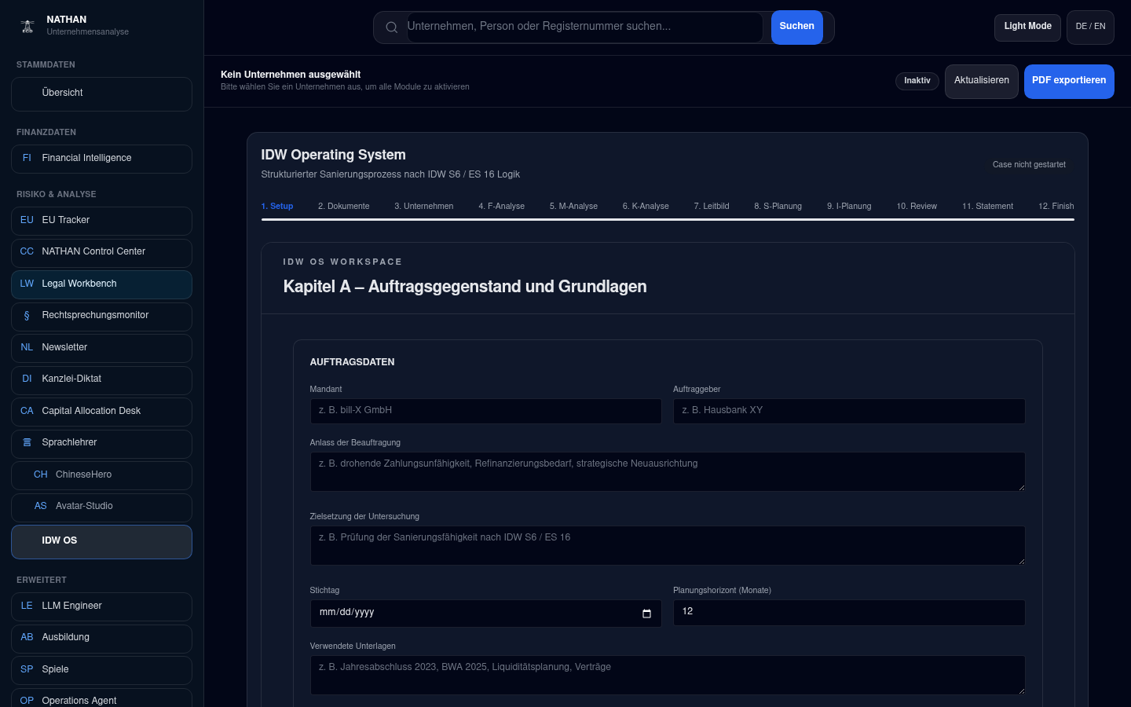
Task: Click the Sprachlehrer stacked-lines icon
Action: (x=27, y=442)
